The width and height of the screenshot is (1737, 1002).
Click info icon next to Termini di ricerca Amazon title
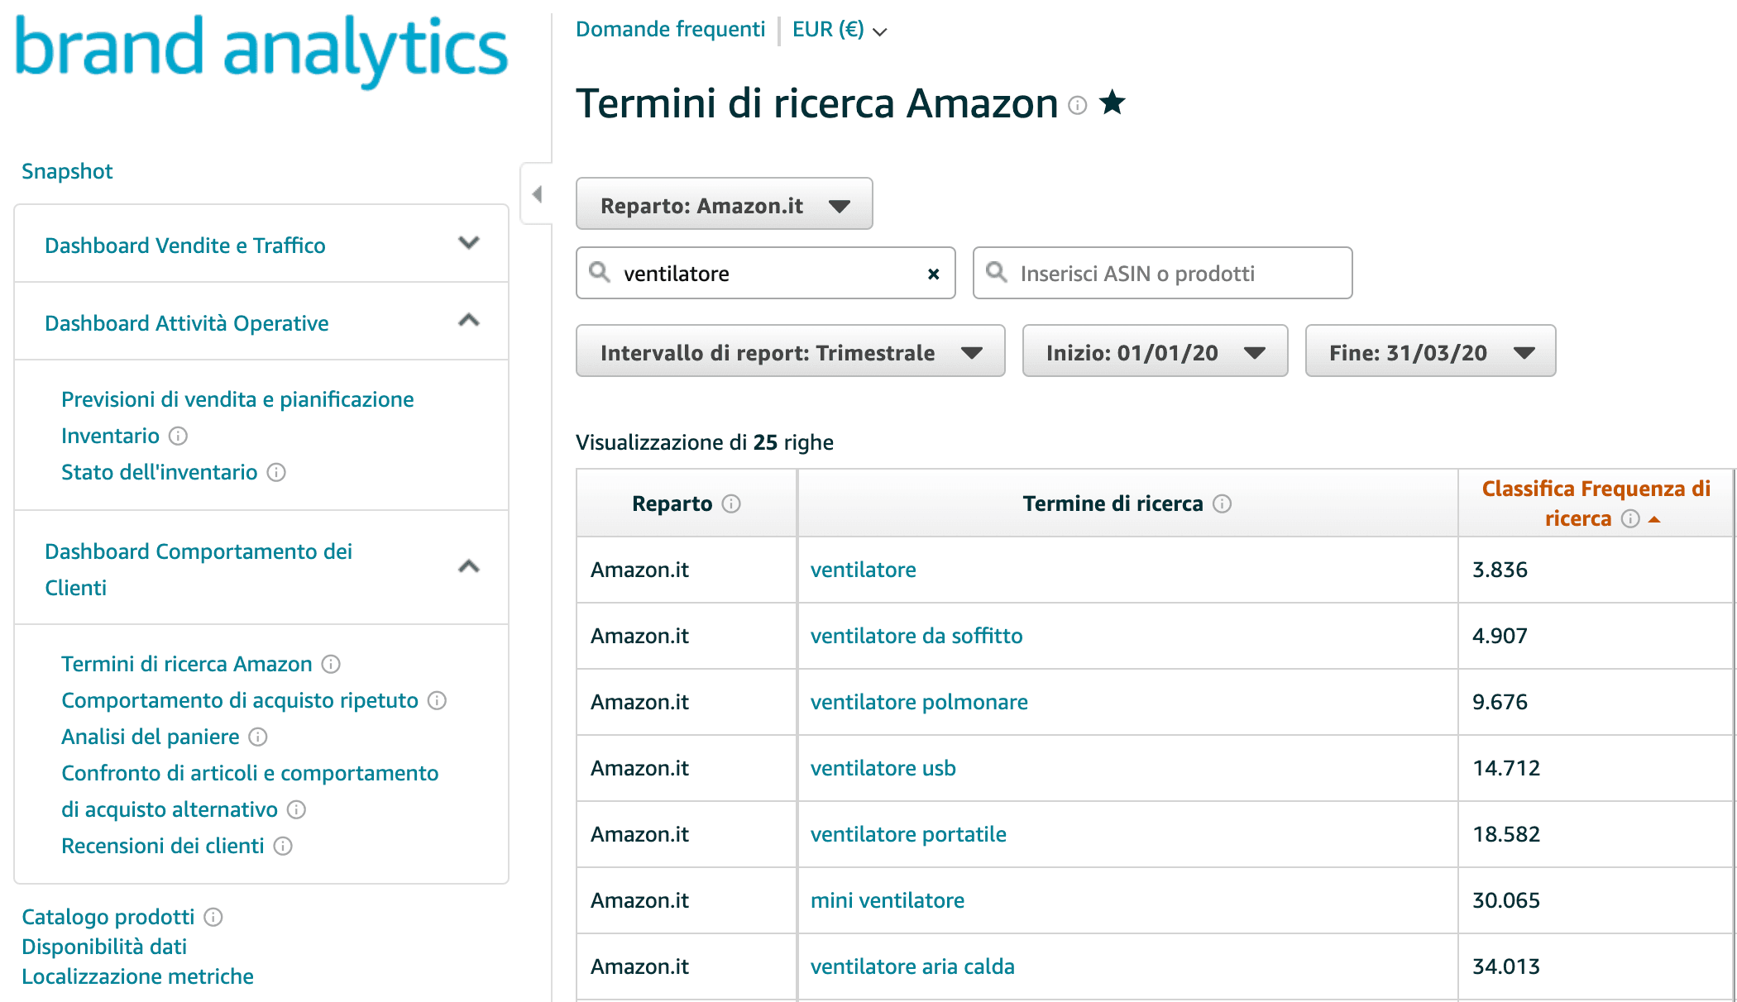point(1077,105)
